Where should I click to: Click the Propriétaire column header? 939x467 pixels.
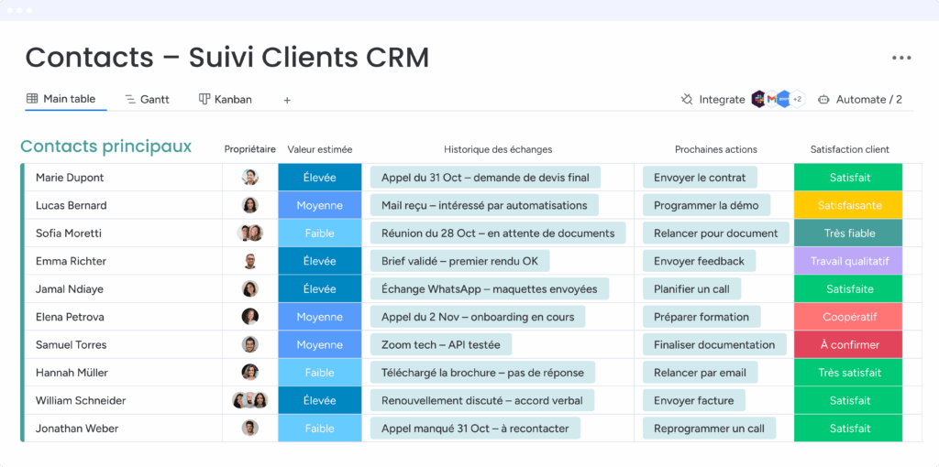249,149
